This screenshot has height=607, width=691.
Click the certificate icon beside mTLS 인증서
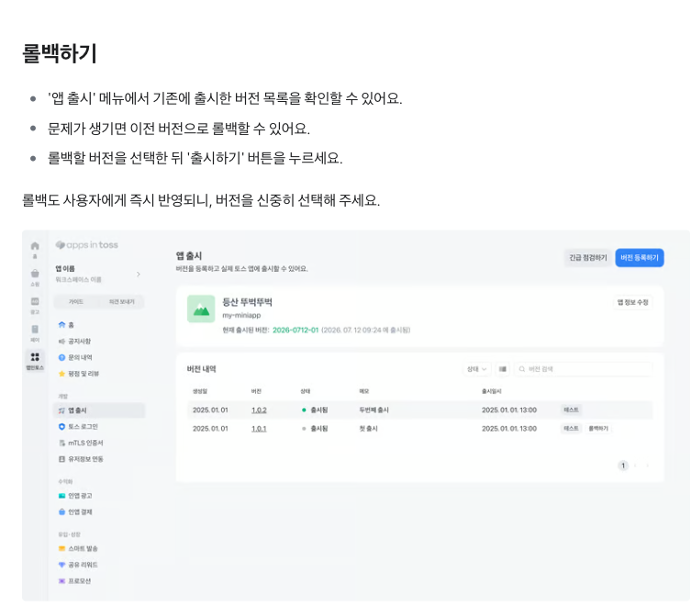[x=61, y=443]
